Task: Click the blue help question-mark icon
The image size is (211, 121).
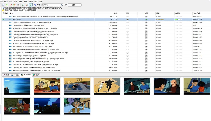Action: pos(35,5)
